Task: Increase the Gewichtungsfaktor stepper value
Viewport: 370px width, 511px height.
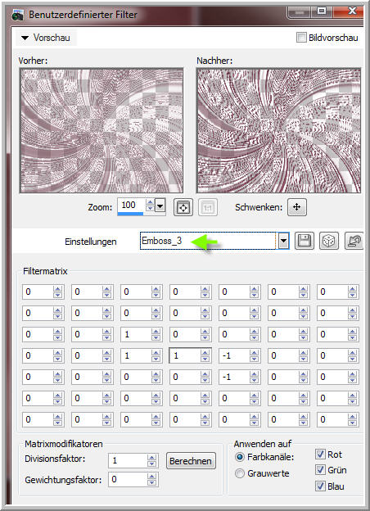Action: coord(151,476)
